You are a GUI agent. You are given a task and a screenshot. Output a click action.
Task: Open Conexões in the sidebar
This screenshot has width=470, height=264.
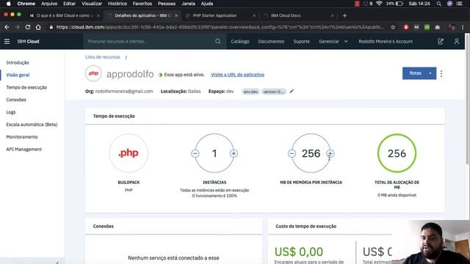pos(16,100)
